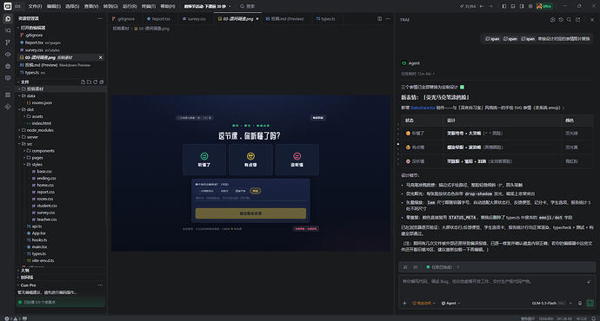Toggle the right sidebar layout icon
The image size is (600, 321).
pyautogui.click(x=522, y=6)
